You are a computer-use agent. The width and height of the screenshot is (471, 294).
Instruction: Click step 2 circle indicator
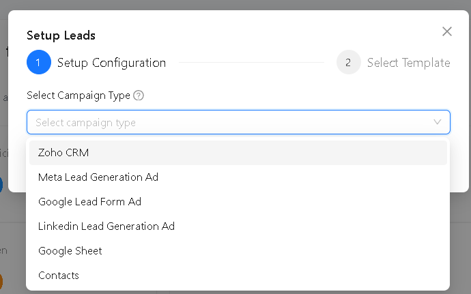coord(348,62)
